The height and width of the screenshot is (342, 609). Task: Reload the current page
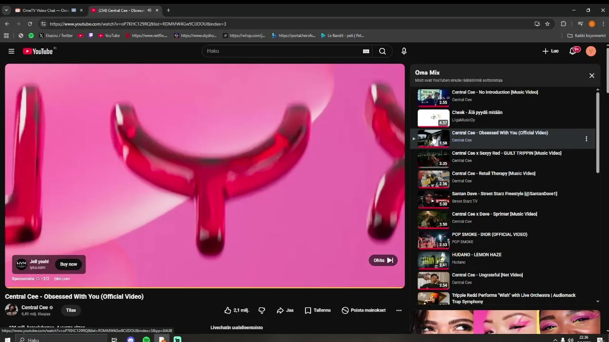30,24
